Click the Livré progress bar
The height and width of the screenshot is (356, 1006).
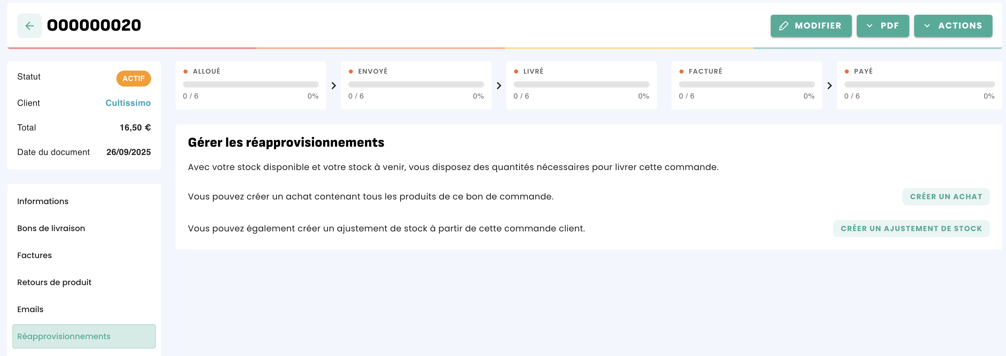point(581,84)
